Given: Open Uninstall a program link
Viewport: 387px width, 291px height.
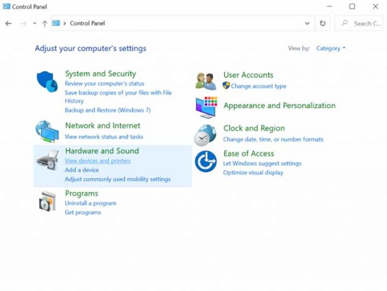Looking at the screenshot, I should click(90, 203).
